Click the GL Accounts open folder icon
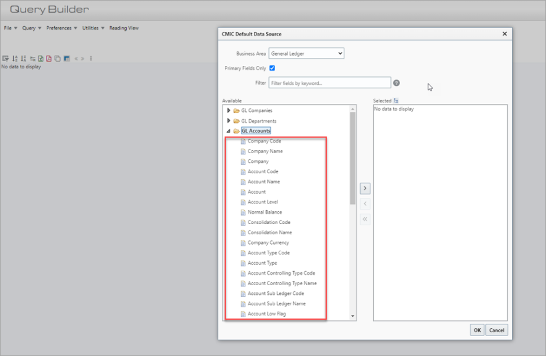546x356 pixels. (236, 131)
